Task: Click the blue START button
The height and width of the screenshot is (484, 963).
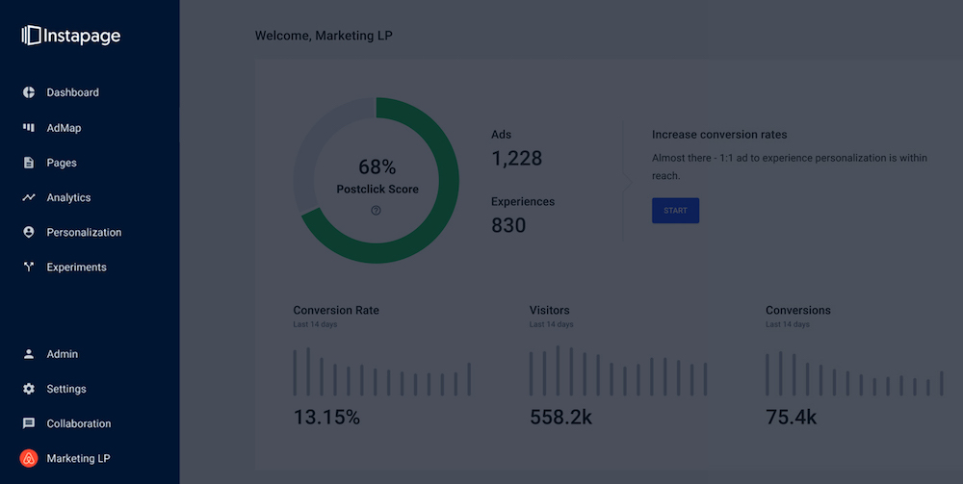Action: point(676,211)
